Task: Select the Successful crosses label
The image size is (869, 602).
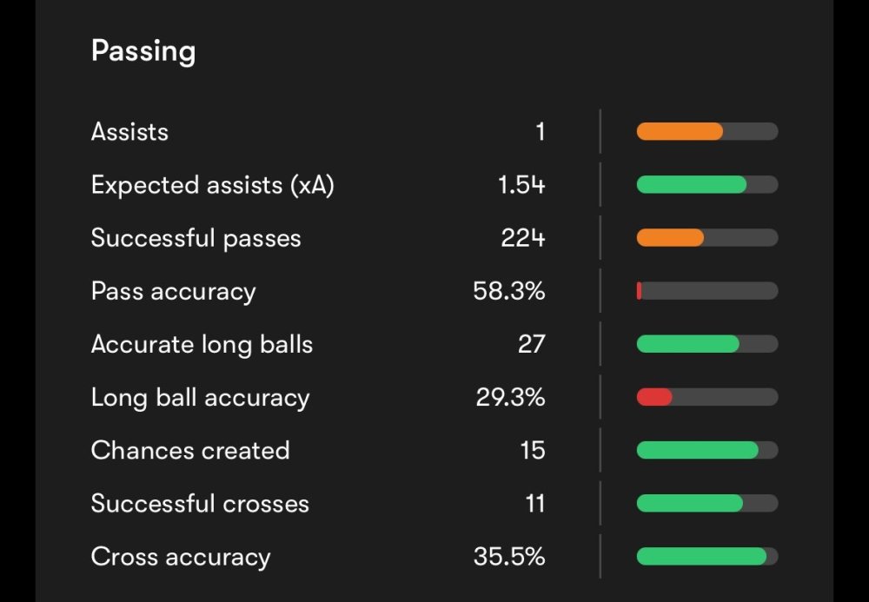Action: pyautogui.click(x=200, y=504)
